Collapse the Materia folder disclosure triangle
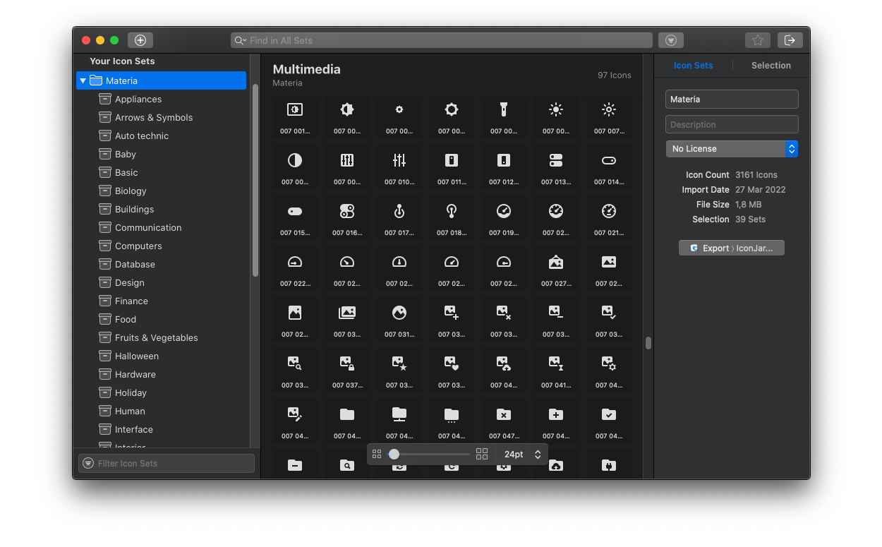Viewport: 882px width, 547px height. (83, 80)
